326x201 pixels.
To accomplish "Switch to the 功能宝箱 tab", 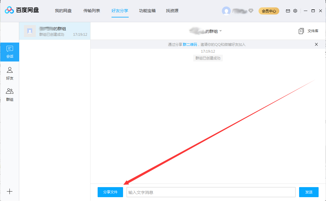I will 147,11.
